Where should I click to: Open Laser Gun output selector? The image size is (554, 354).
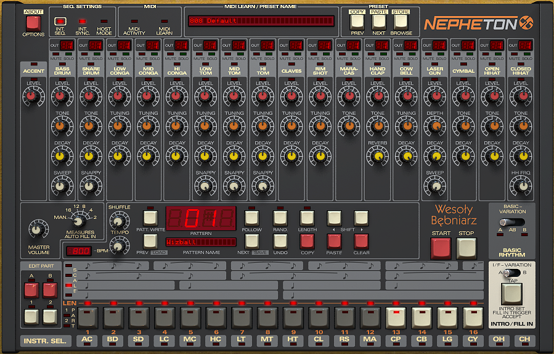click(x=439, y=45)
